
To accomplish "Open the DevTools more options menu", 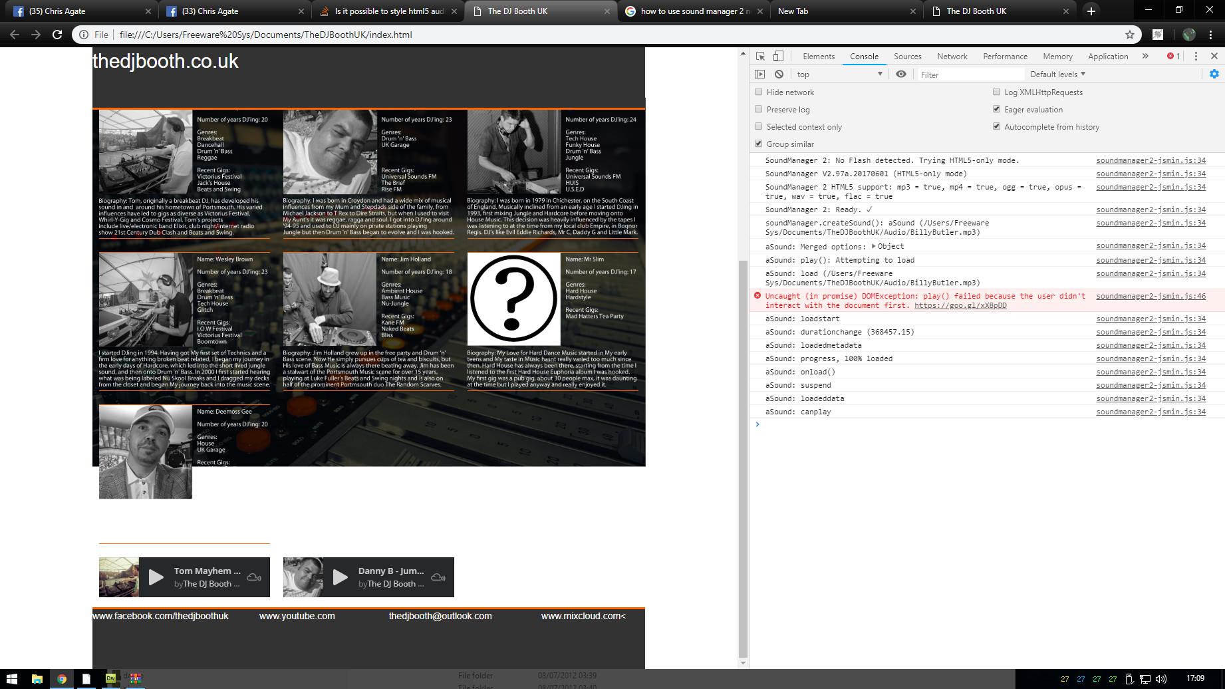I will (x=1196, y=56).
